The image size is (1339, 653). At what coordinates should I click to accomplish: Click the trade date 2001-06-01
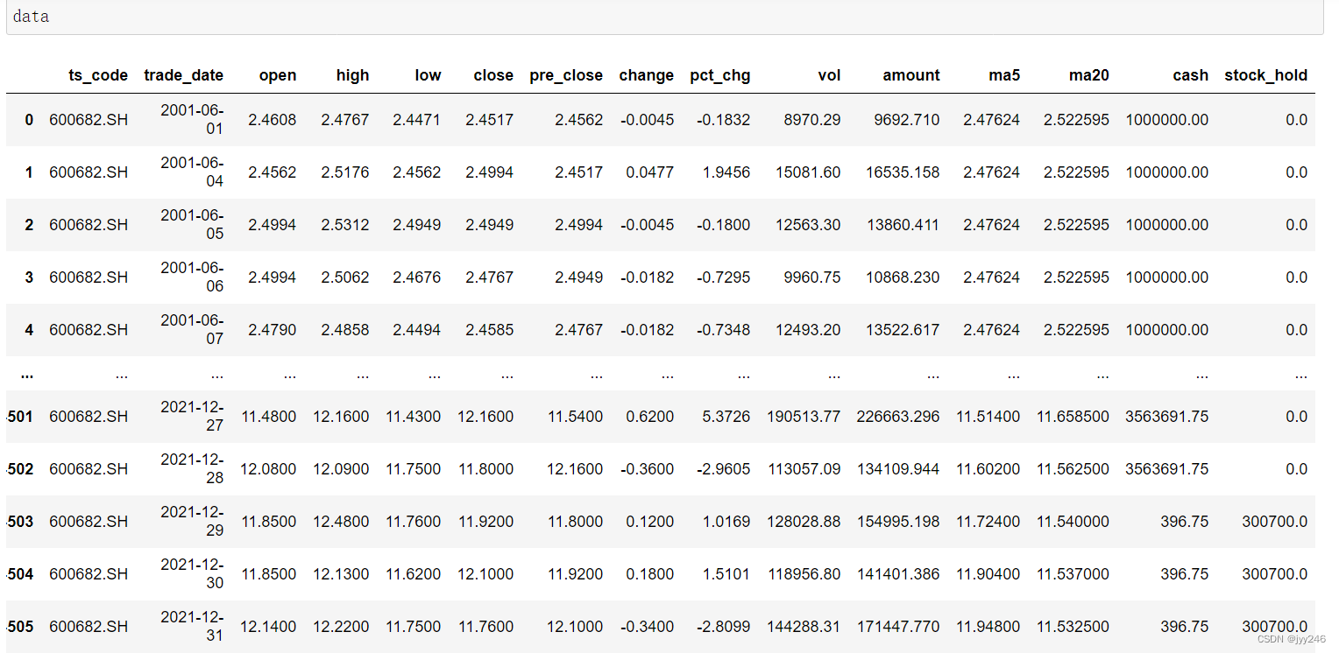[x=192, y=120]
